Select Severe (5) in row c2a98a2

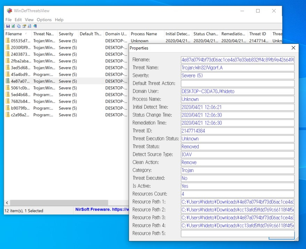tap(68, 115)
